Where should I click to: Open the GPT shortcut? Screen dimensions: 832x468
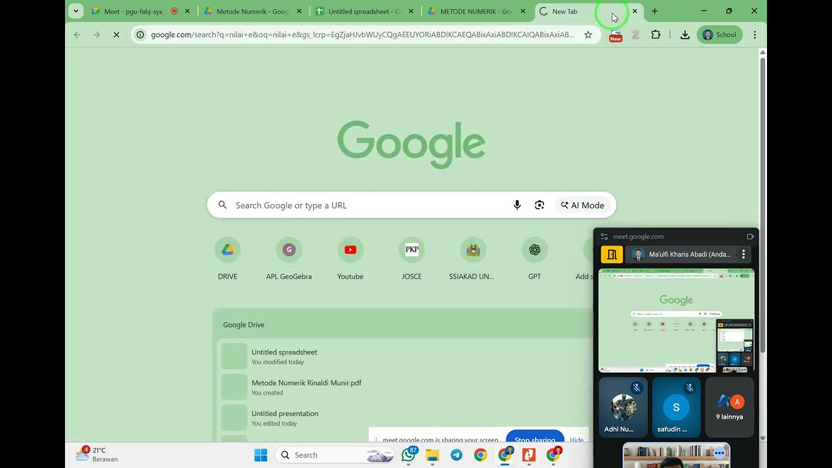[x=534, y=259]
